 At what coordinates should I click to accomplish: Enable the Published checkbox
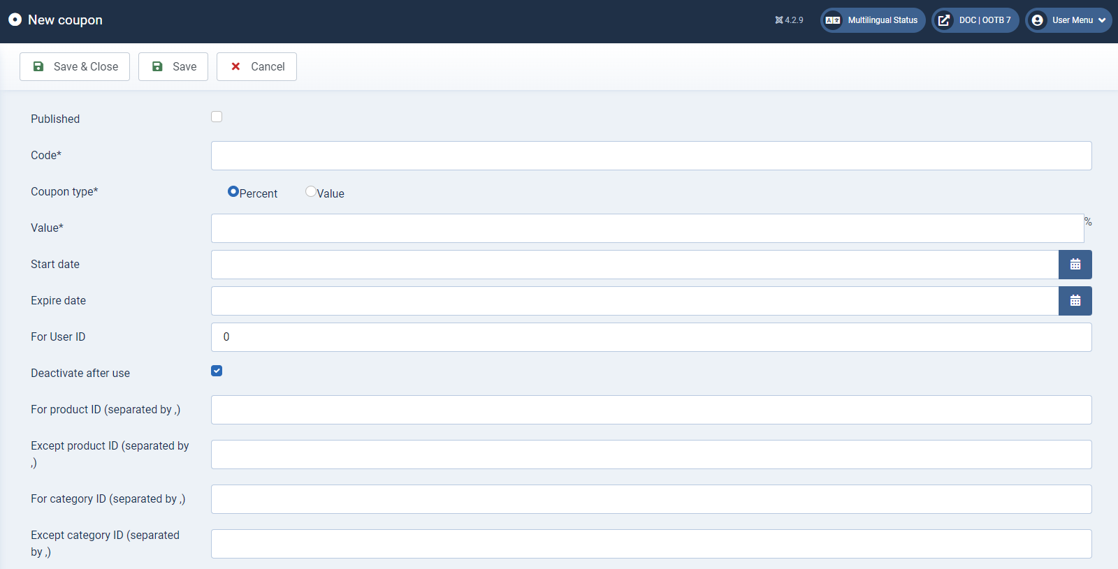(217, 117)
